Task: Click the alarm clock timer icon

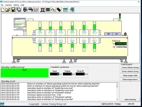Action: pos(43,10)
